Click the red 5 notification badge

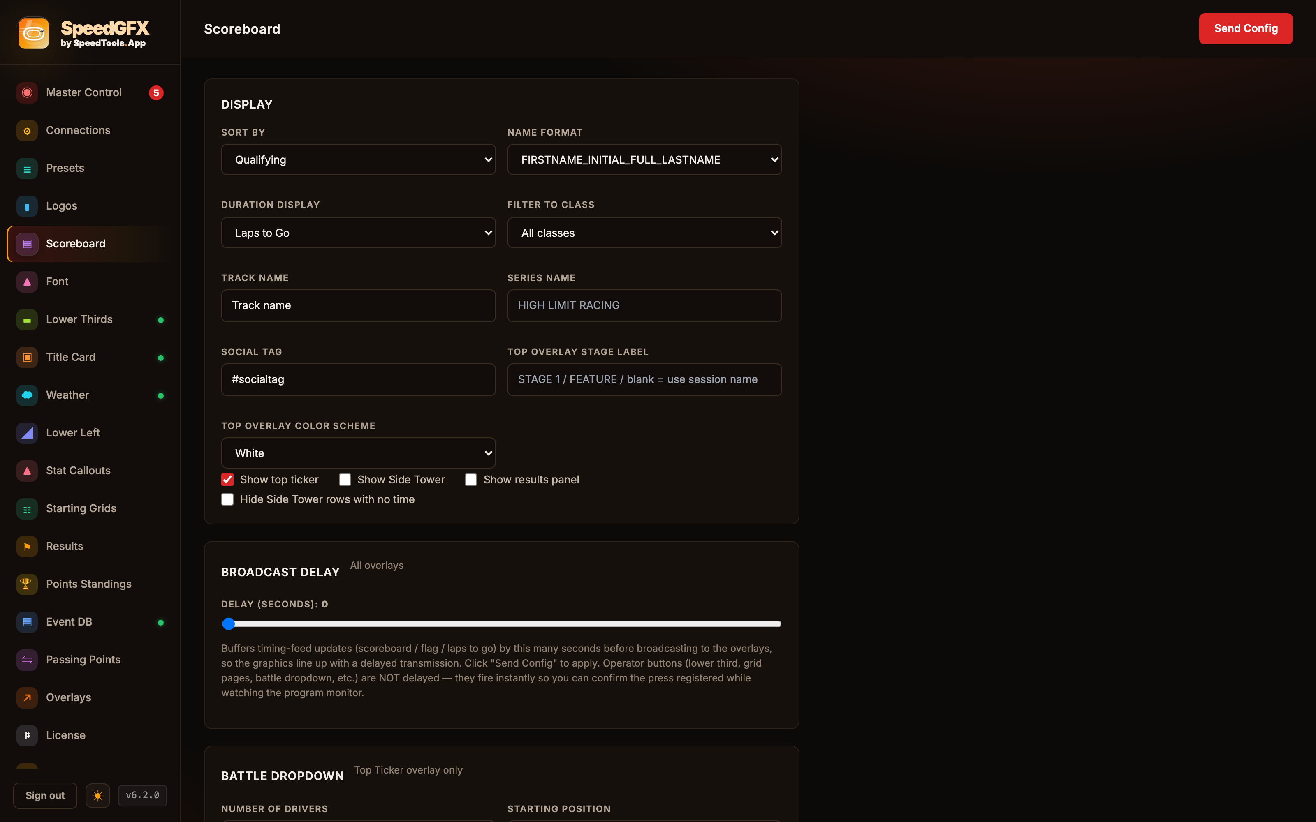(x=156, y=93)
